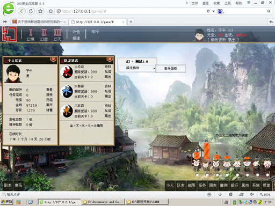
Task: Click the download arrow in status bar
Action: click(220, 194)
